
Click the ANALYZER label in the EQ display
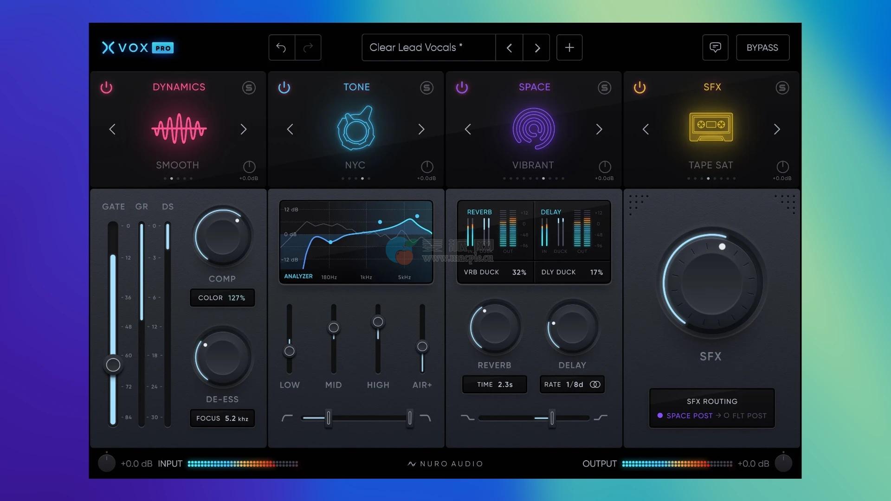298,276
